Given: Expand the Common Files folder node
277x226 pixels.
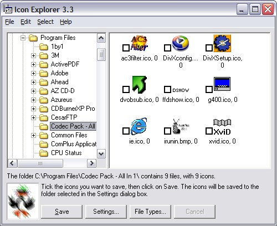Looking at the screenshot, I should pyautogui.click(x=33, y=135).
